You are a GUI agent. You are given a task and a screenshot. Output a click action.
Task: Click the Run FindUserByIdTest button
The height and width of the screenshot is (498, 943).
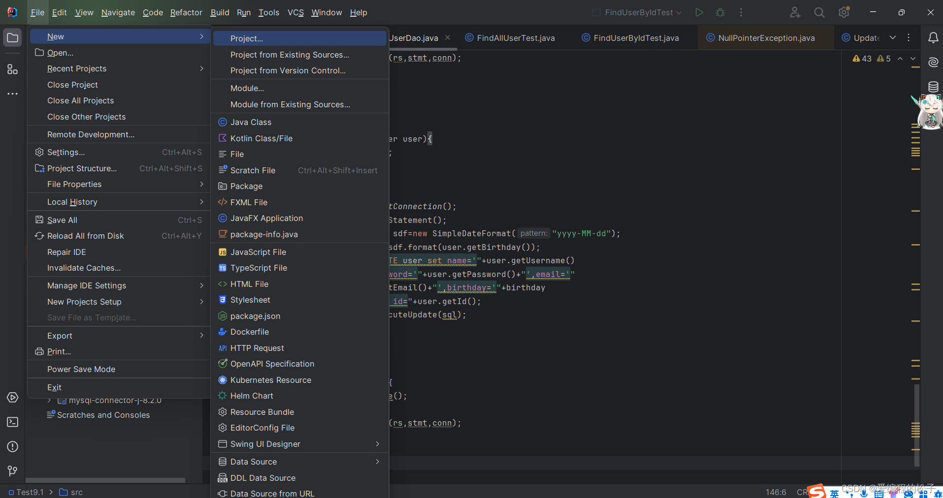[x=699, y=12]
